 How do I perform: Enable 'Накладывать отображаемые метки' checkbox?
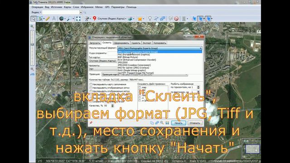tap(91, 91)
